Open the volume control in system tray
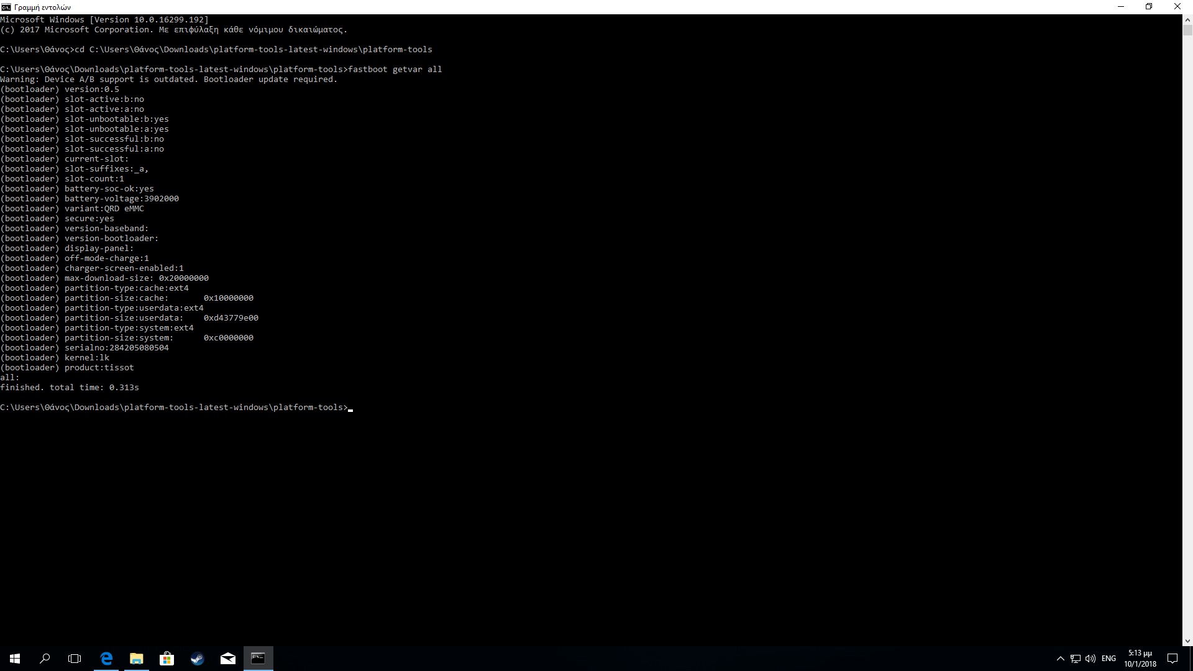This screenshot has width=1193, height=671. point(1090,659)
